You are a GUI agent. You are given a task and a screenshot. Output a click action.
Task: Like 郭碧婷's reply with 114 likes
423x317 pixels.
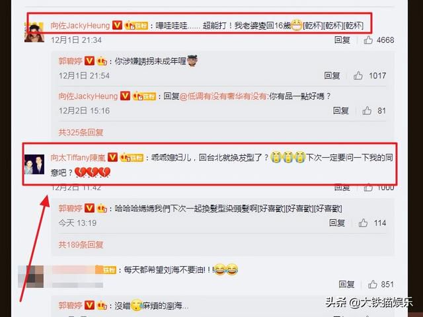[363, 223]
